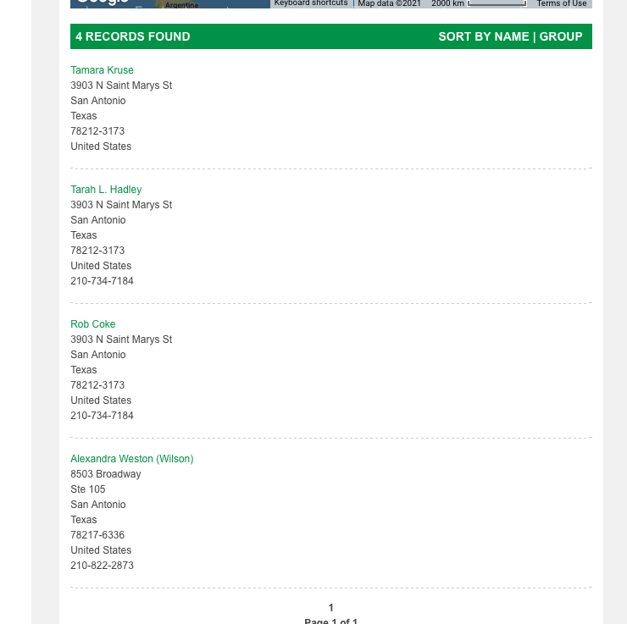Click the Google logo on the map

(102, 3)
